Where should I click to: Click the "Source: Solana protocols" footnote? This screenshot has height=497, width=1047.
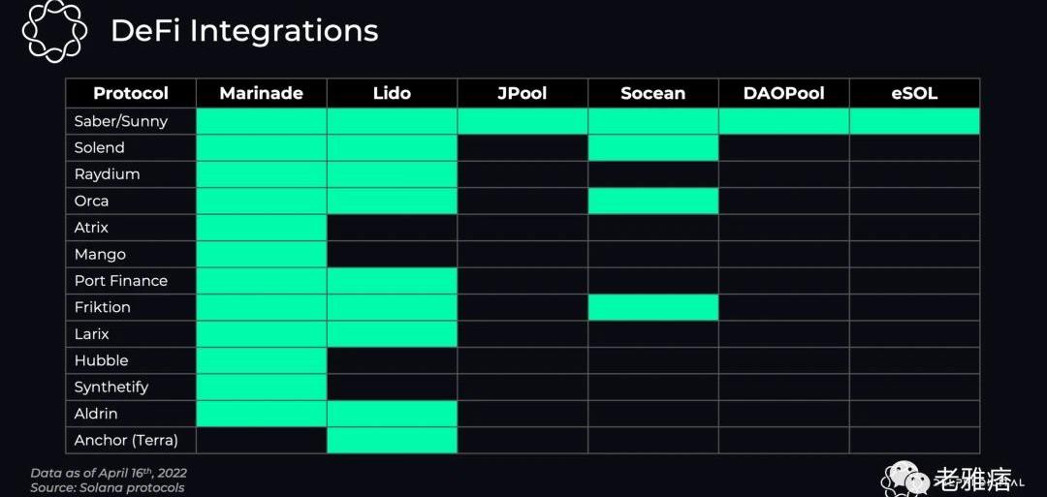click(108, 487)
